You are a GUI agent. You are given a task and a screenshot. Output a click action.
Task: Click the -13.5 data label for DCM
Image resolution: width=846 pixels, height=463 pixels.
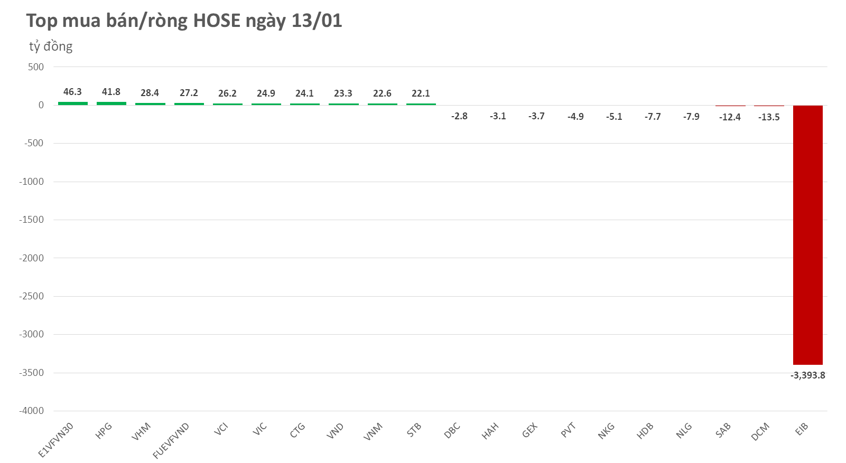pos(769,117)
